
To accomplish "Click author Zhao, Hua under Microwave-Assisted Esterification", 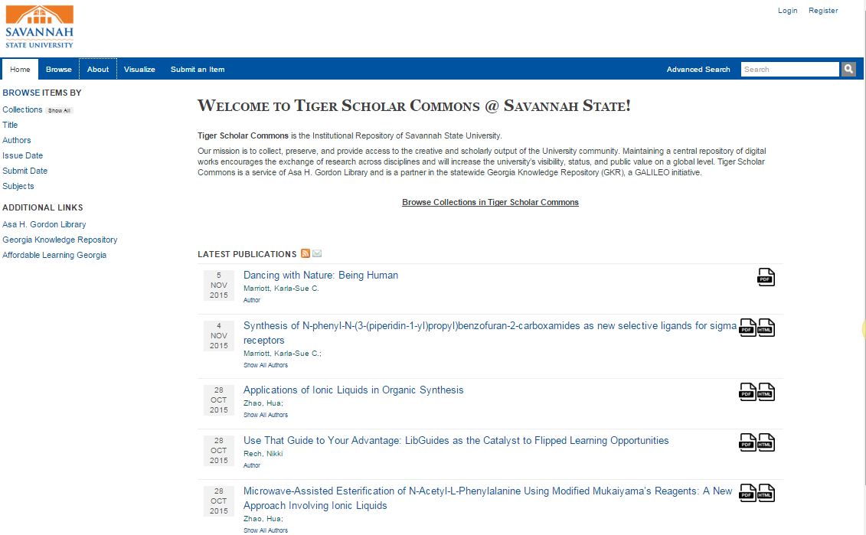I will pos(263,519).
